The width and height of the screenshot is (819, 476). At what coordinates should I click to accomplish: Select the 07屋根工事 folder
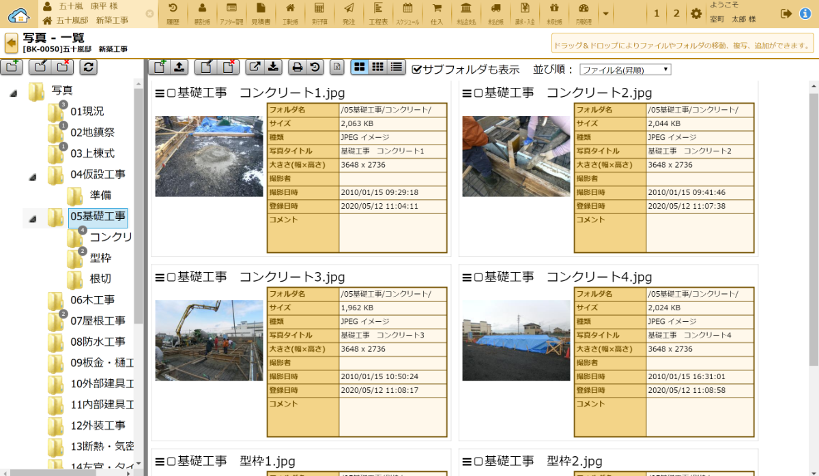click(x=98, y=321)
